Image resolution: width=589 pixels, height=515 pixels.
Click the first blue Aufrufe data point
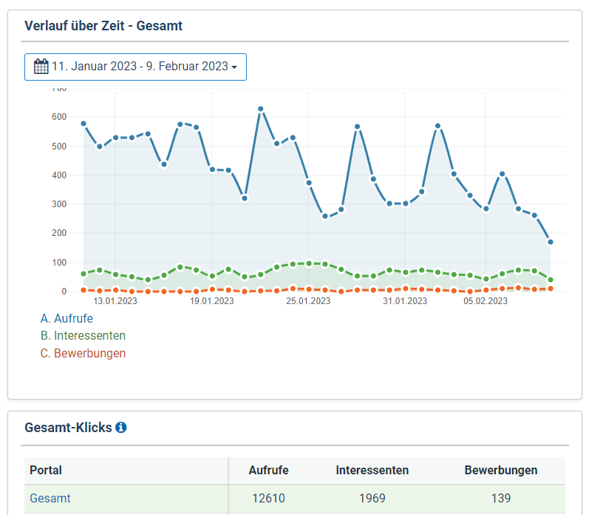pos(84,124)
